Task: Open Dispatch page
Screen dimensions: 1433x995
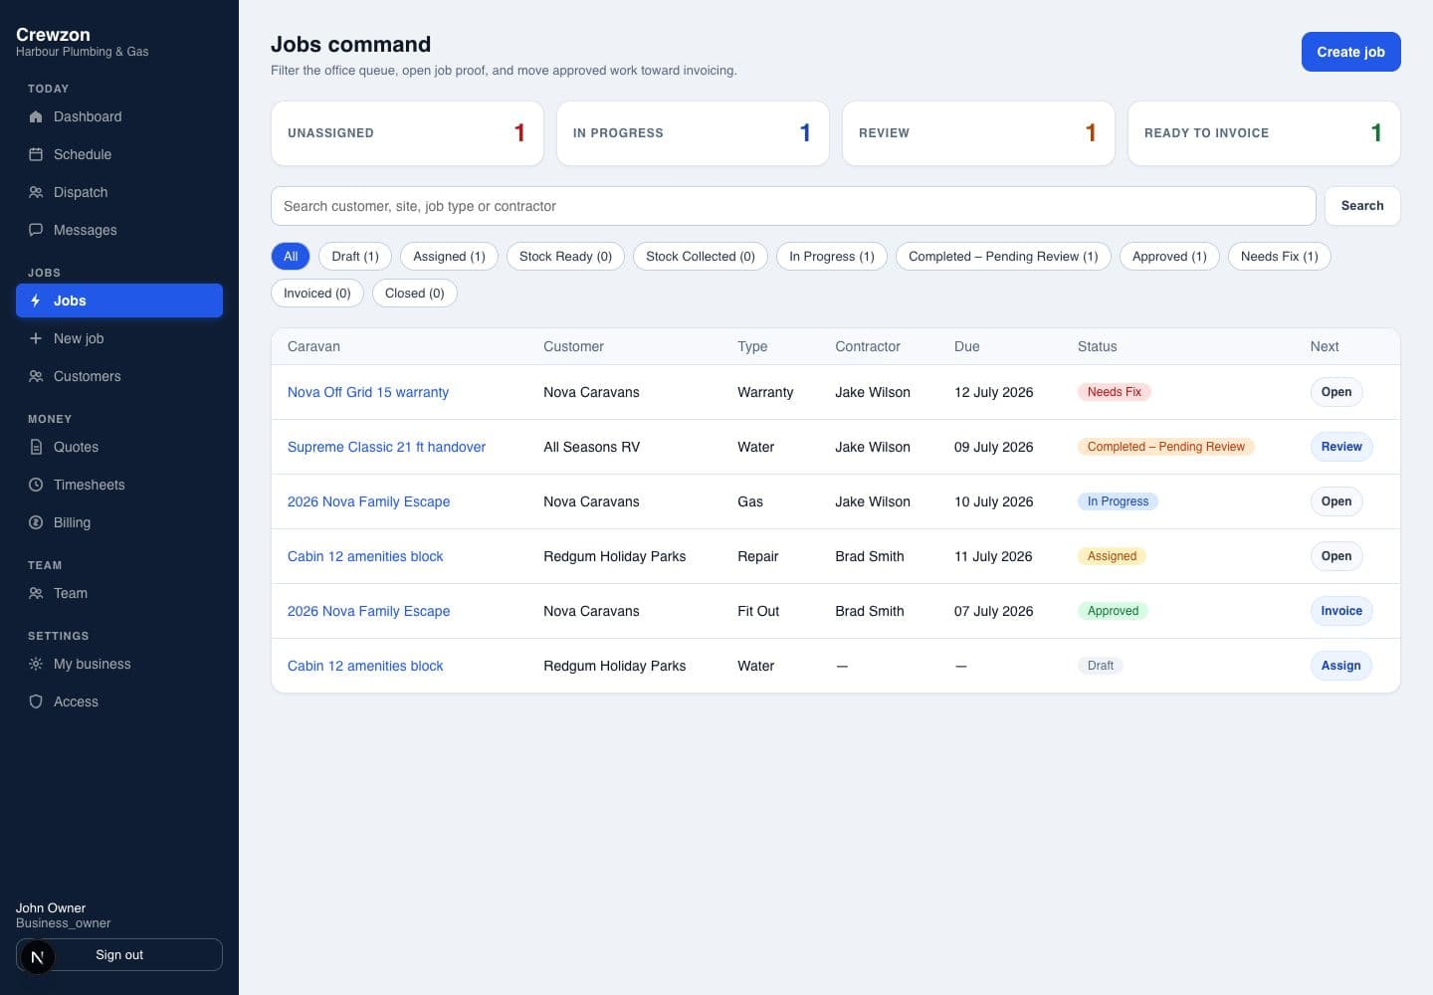Action: click(119, 192)
